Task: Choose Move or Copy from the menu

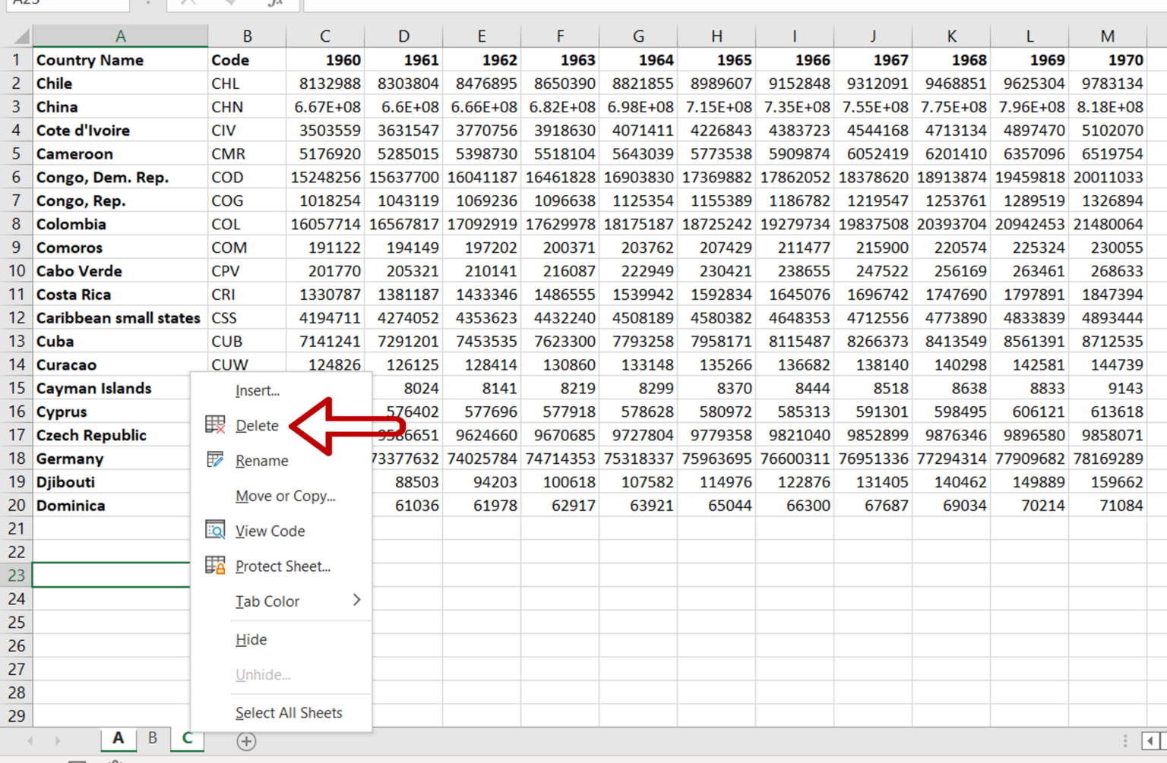Action: [286, 496]
